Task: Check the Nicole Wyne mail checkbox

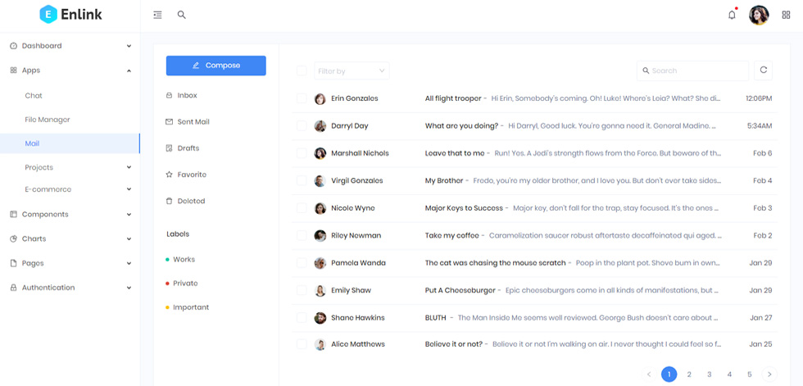Action: click(x=302, y=208)
